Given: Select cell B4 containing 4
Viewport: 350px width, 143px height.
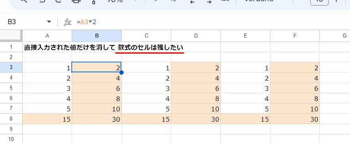Looking at the screenshot, I should [x=97, y=77].
